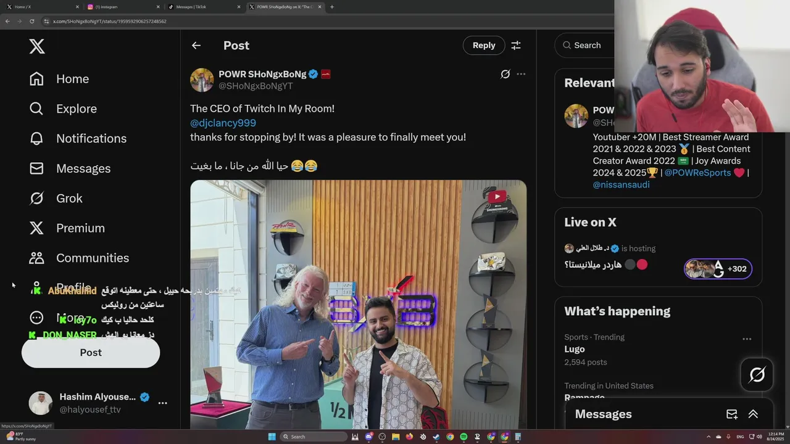
Task: Click the ENG language indicator
Action: tap(740, 437)
